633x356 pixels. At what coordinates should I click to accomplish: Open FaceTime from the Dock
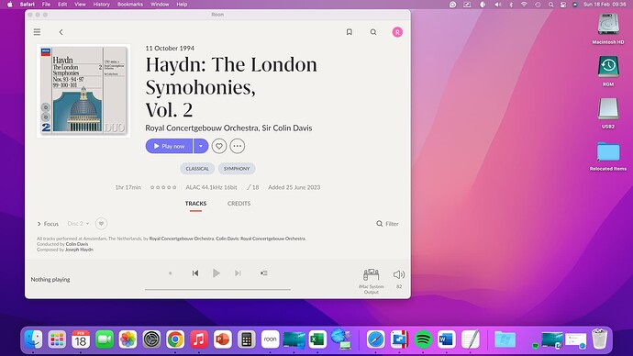[105, 339]
